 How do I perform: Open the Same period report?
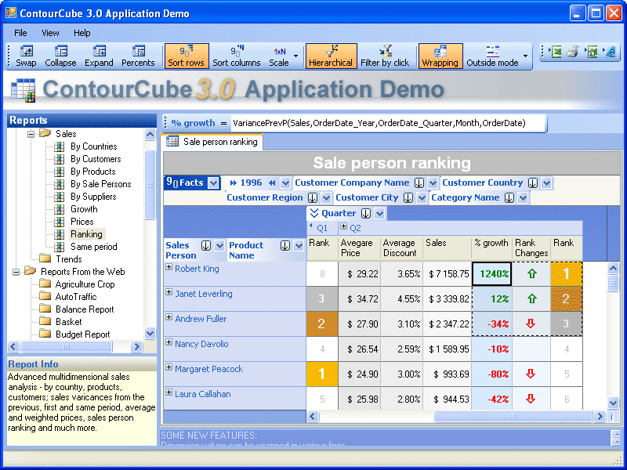(93, 247)
